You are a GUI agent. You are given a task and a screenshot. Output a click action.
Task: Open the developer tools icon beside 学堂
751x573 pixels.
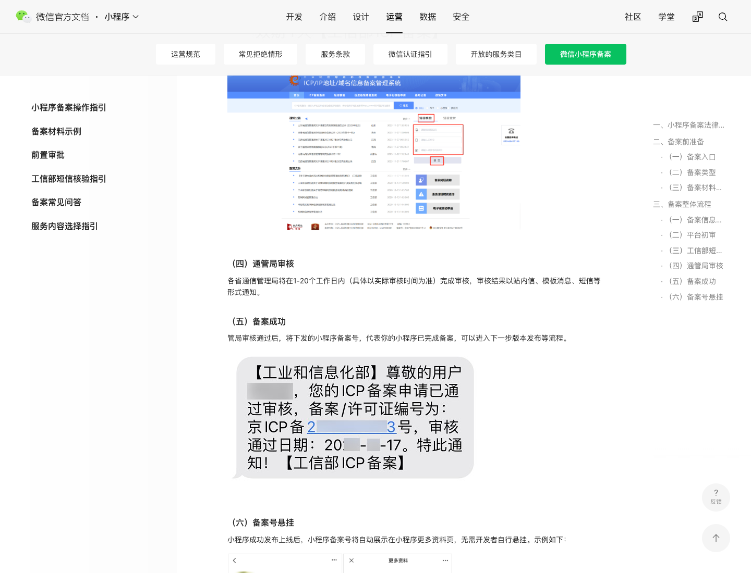click(698, 17)
